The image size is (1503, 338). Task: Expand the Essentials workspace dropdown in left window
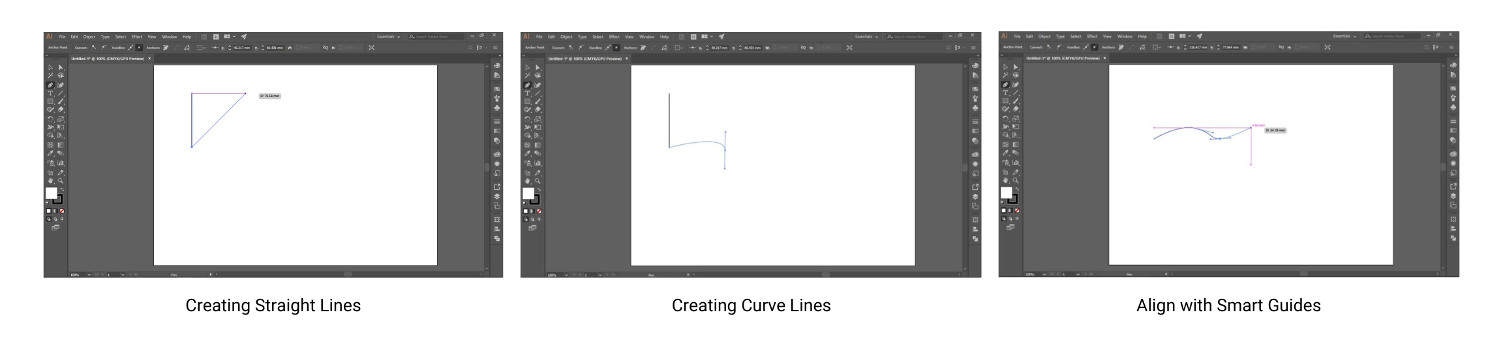[x=389, y=37]
